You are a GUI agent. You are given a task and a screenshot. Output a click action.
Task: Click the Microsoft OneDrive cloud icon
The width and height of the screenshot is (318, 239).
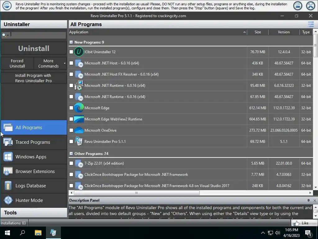79,130
